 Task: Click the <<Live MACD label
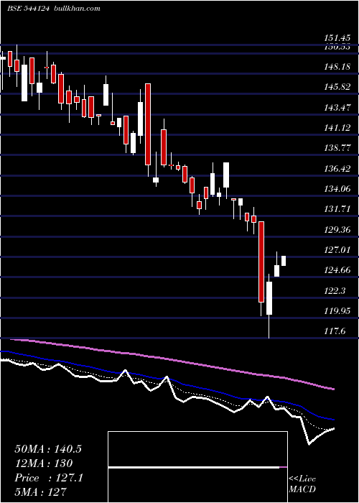tap(302, 484)
